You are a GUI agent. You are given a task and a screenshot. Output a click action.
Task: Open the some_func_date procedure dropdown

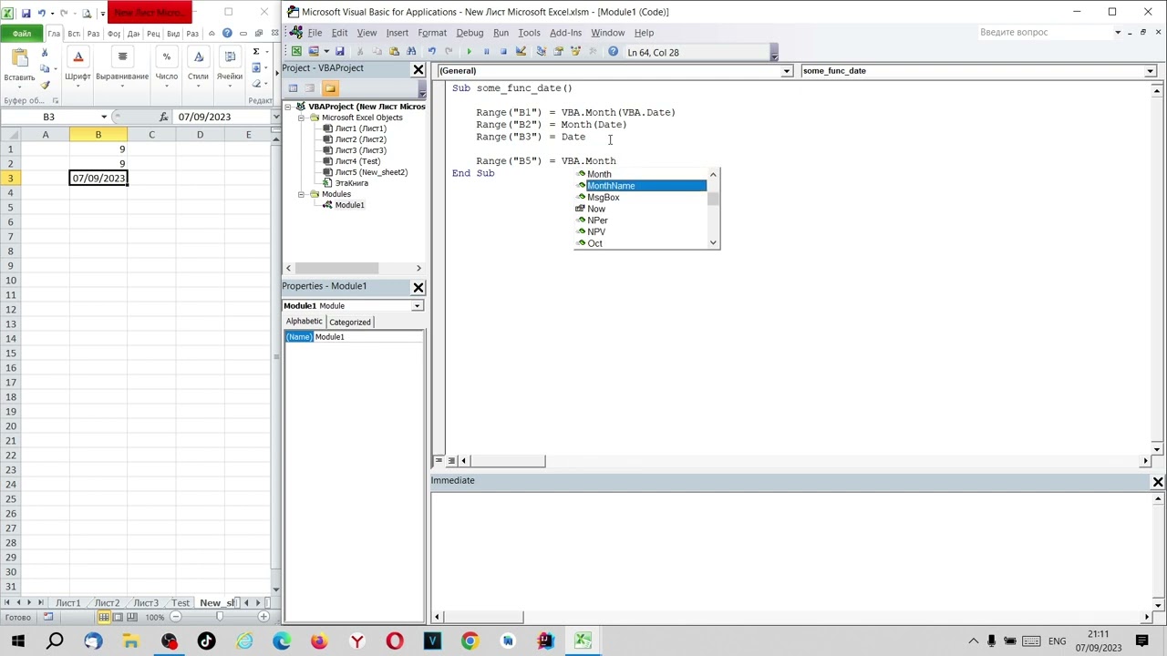tap(1150, 70)
